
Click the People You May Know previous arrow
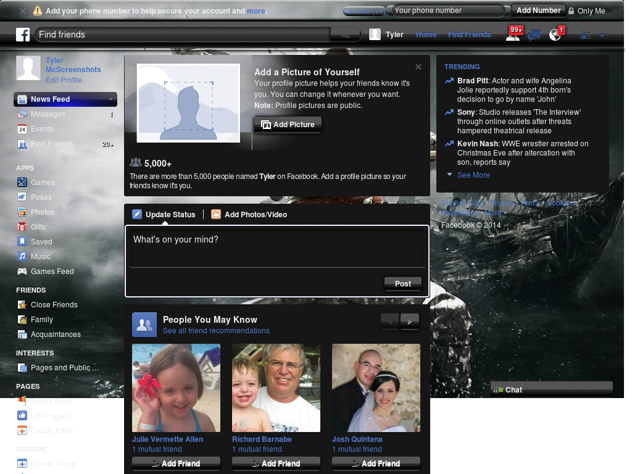[390, 321]
